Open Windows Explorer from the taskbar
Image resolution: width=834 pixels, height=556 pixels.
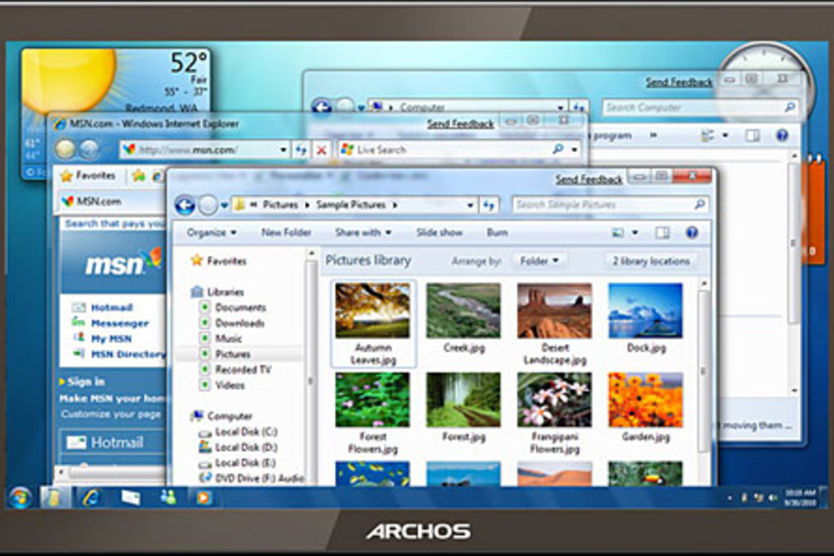coord(55,498)
